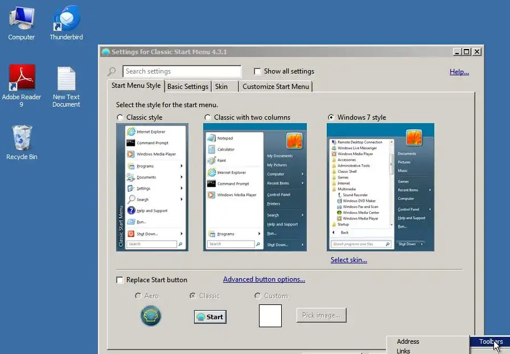Viewport: 510px width, 354px height.
Task: Open the Advanced button options... link
Action: click(264, 279)
